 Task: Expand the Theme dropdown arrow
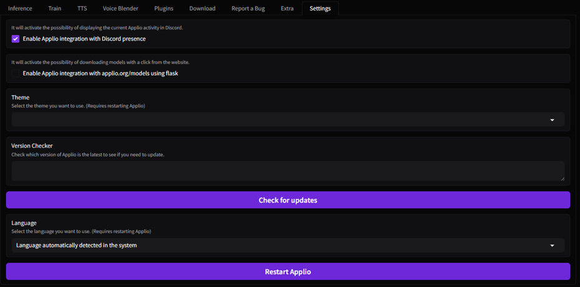552,120
